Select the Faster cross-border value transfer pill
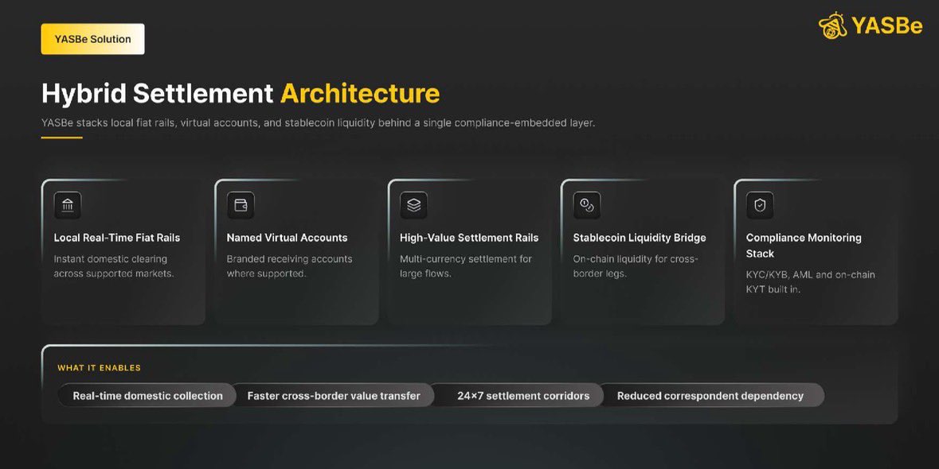Image resolution: width=939 pixels, height=469 pixels. point(334,396)
